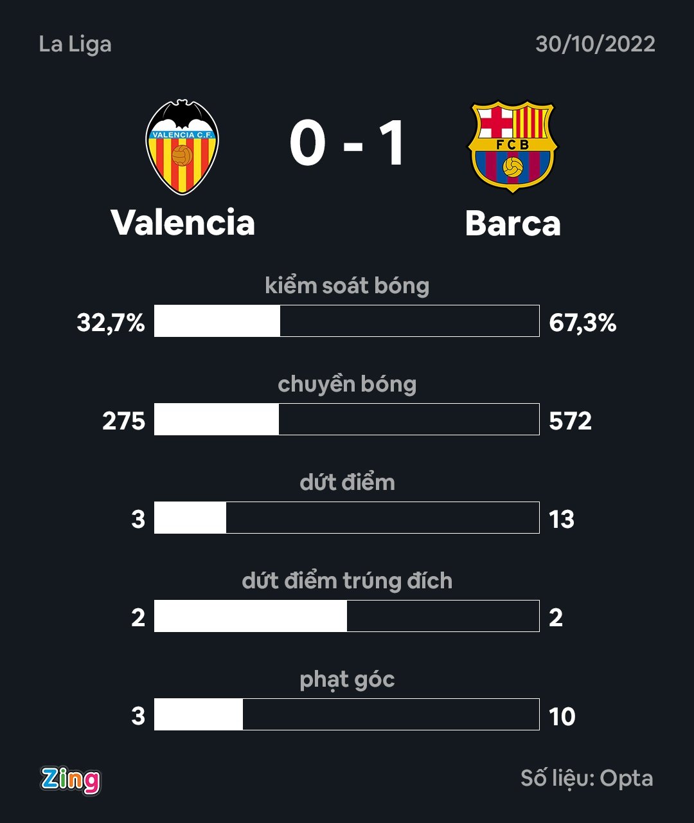Click the 275 passes number
The height and width of the screenshot is (823, 694).
124,421
